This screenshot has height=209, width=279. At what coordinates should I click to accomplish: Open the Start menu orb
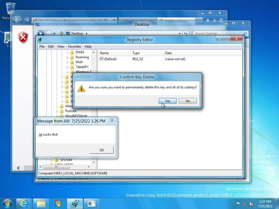(x=7, y=204)
